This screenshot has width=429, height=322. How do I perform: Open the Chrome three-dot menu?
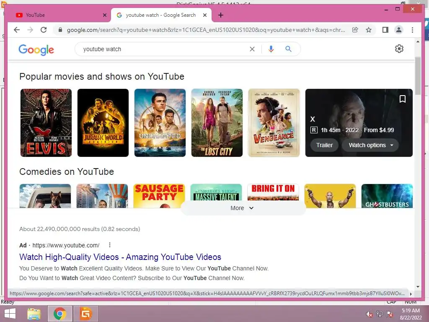[412, 30]
